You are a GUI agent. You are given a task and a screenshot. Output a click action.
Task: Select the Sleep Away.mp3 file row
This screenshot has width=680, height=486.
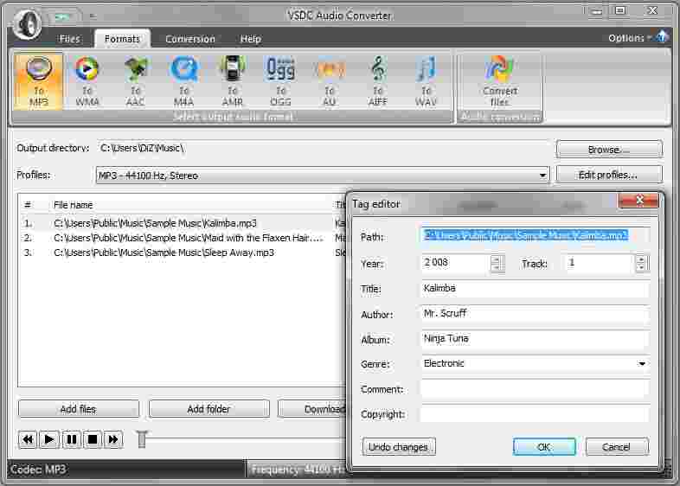click(x=183, y=253)
